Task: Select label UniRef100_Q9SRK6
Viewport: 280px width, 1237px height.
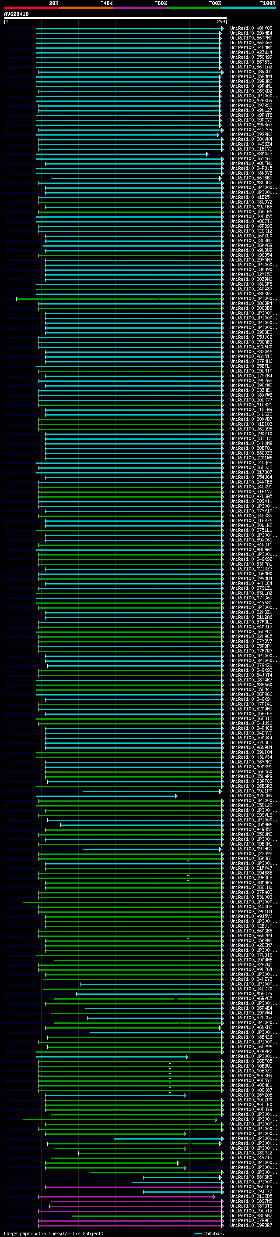Action: 251,134
